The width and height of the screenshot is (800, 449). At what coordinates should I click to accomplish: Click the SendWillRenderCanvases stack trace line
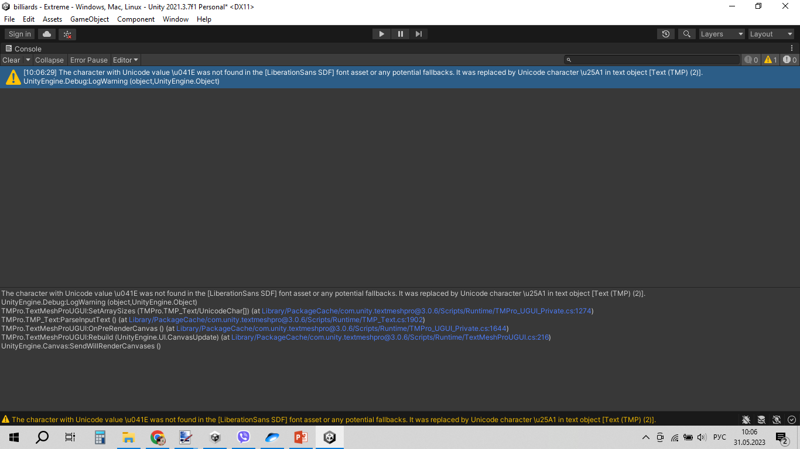(x=81, y=346)
